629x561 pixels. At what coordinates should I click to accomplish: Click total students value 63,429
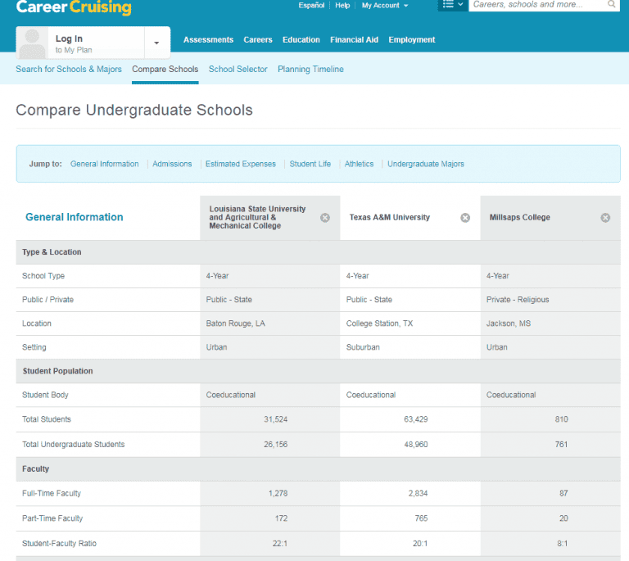(415, 419)
